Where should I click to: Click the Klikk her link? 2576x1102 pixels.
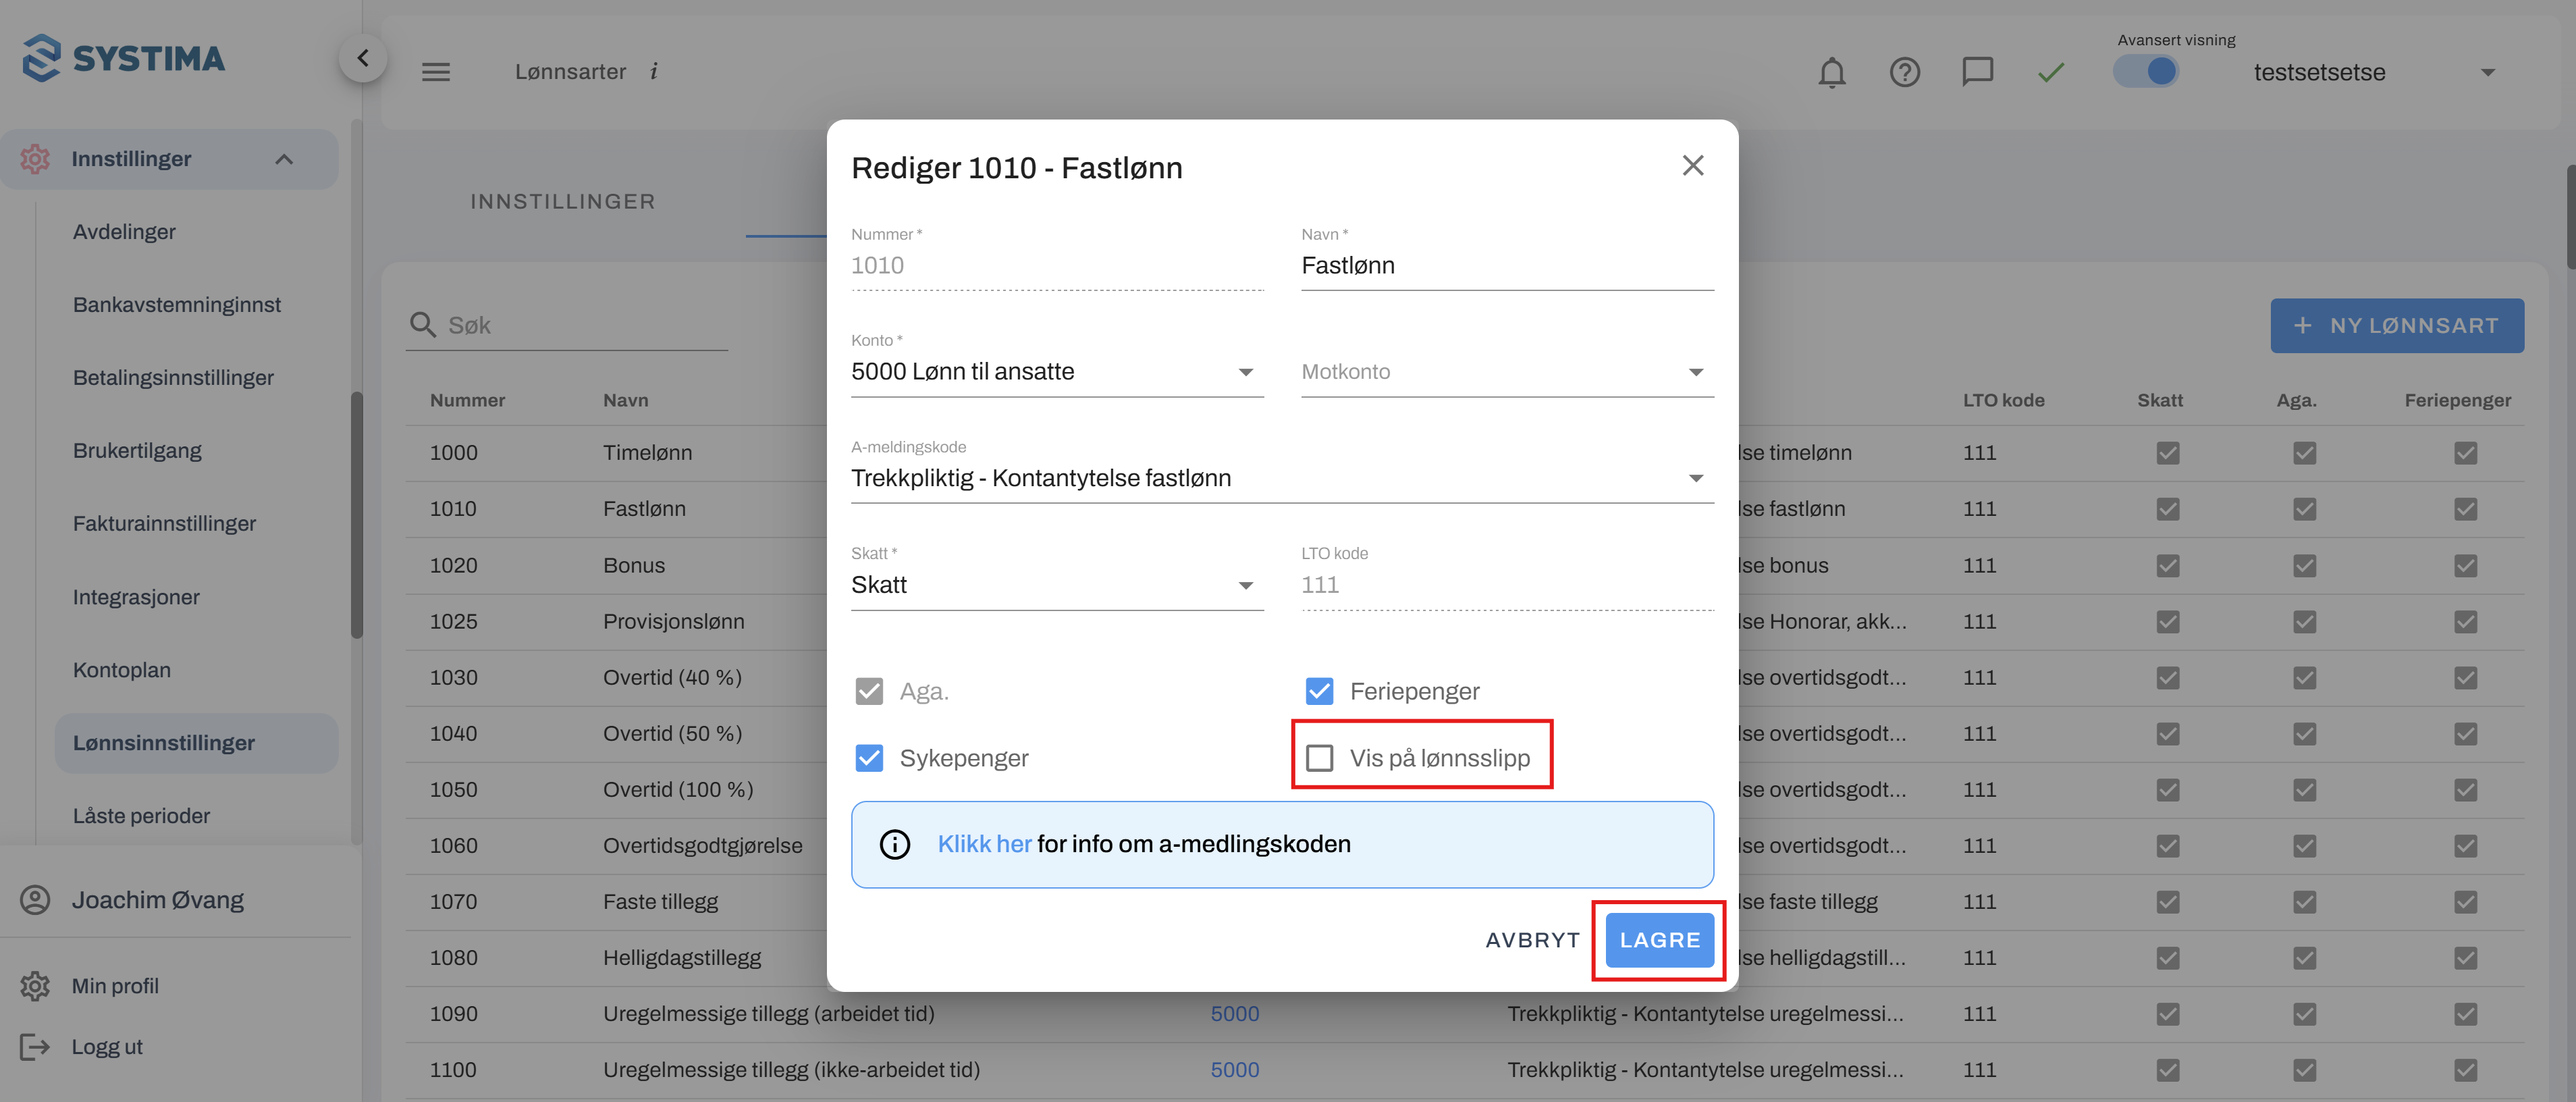tap(984, 844)
